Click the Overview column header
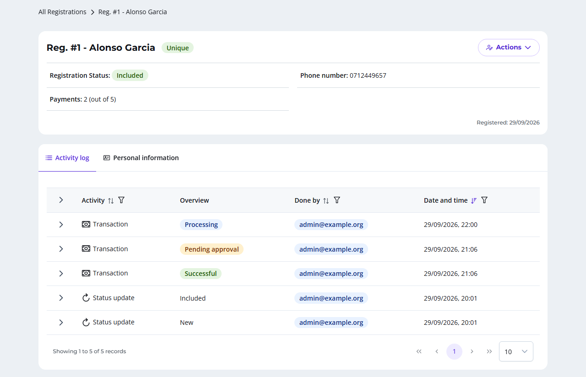 [195, 200]
